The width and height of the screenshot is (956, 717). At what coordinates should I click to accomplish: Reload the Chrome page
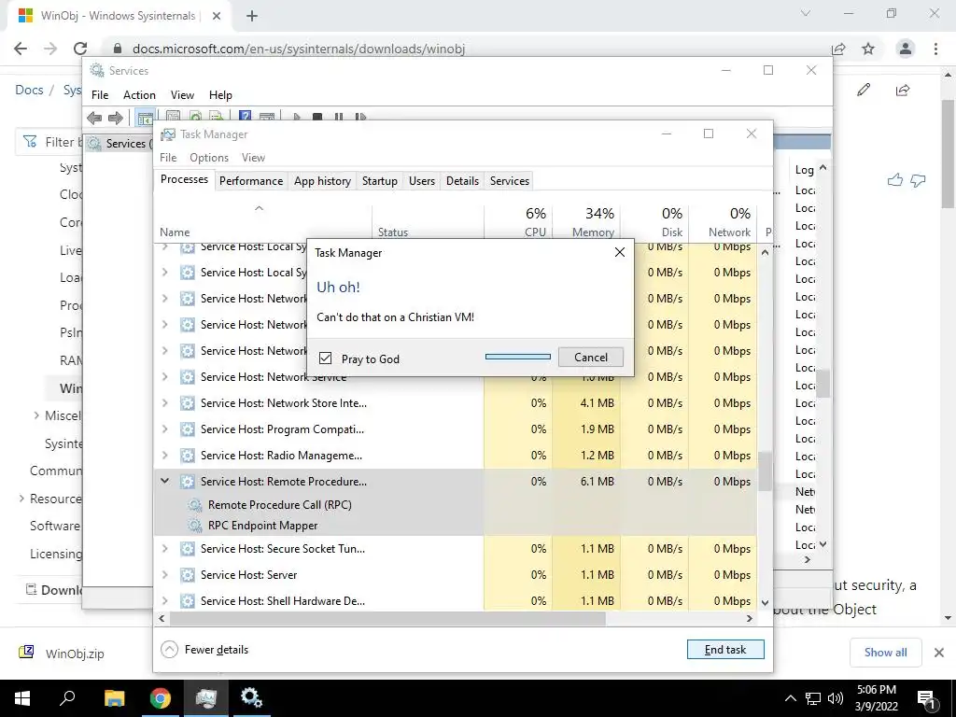[x=80, y=49]
